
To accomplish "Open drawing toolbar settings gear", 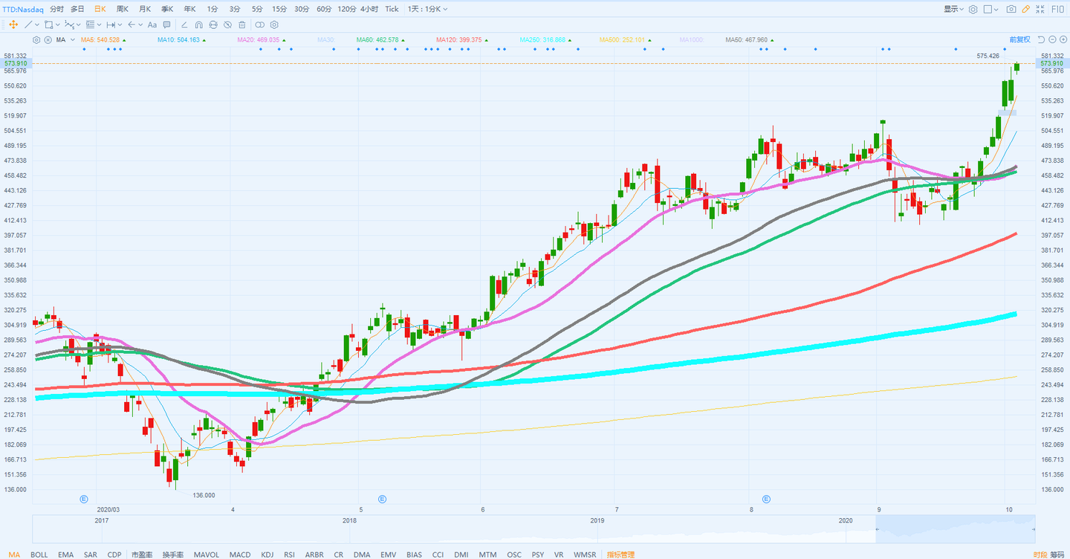I will click(274, 25).
